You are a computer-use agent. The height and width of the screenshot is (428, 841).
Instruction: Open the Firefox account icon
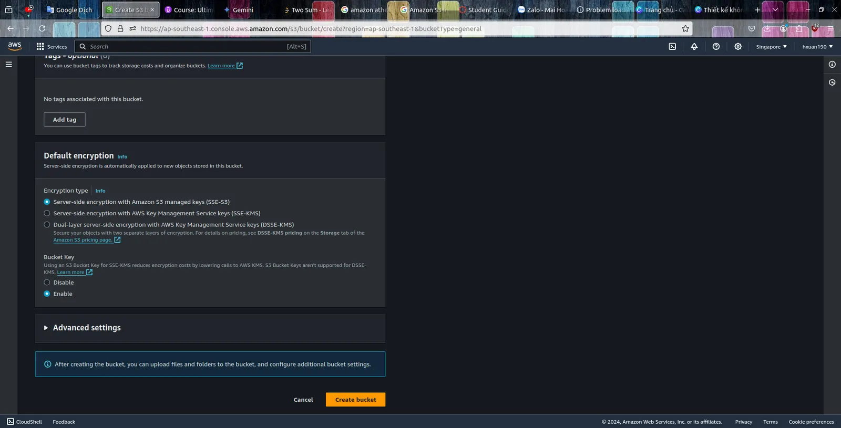click(783, 29)
